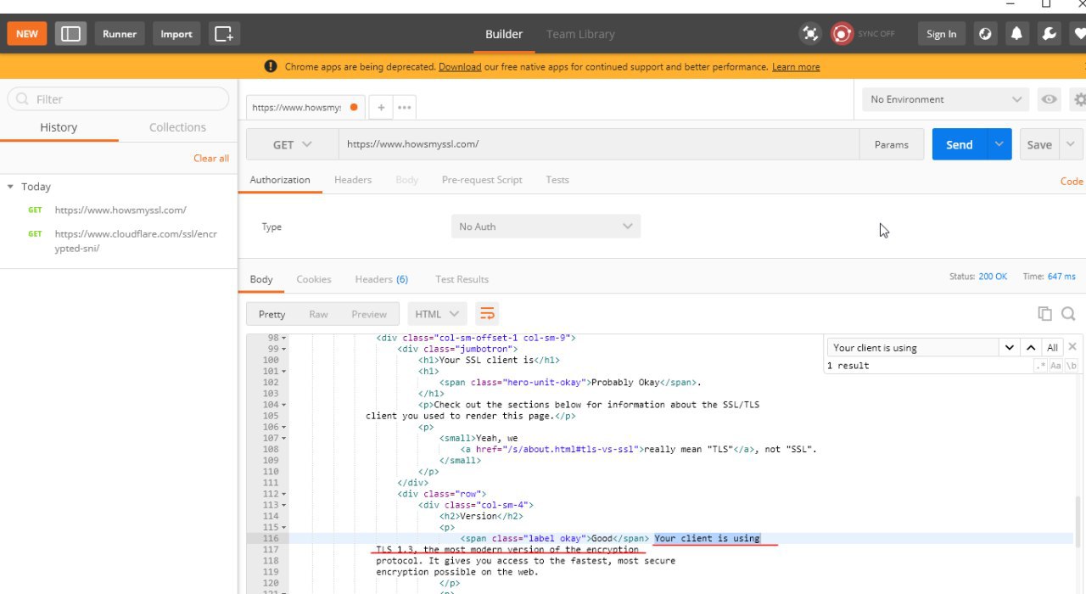Click the search box containing 'Your client is using'
This screenshot has height=594, width=1086.
tap(913, 347)
